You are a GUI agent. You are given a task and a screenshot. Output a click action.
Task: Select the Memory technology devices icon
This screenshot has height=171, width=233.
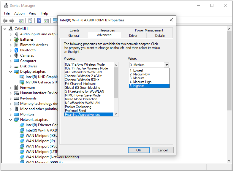[16, 103]
